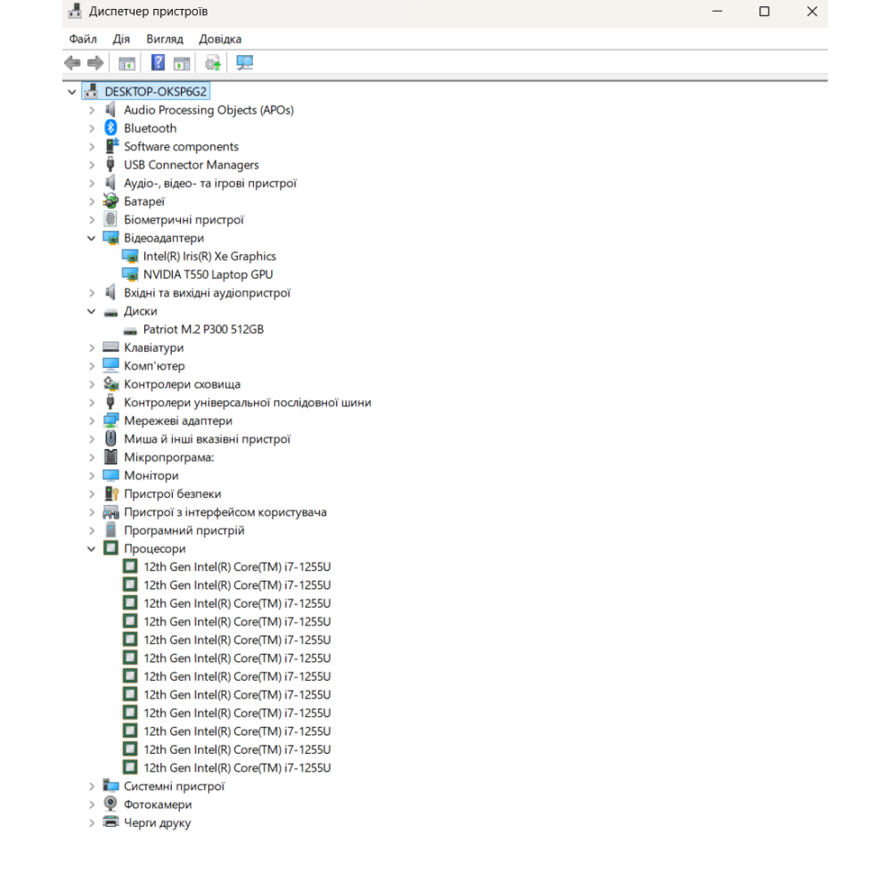Select NVIDIA T550 Laptop GPU device
Image resolution: width=891 pixels, height=891 pixels.
click(x=208, y=275)
